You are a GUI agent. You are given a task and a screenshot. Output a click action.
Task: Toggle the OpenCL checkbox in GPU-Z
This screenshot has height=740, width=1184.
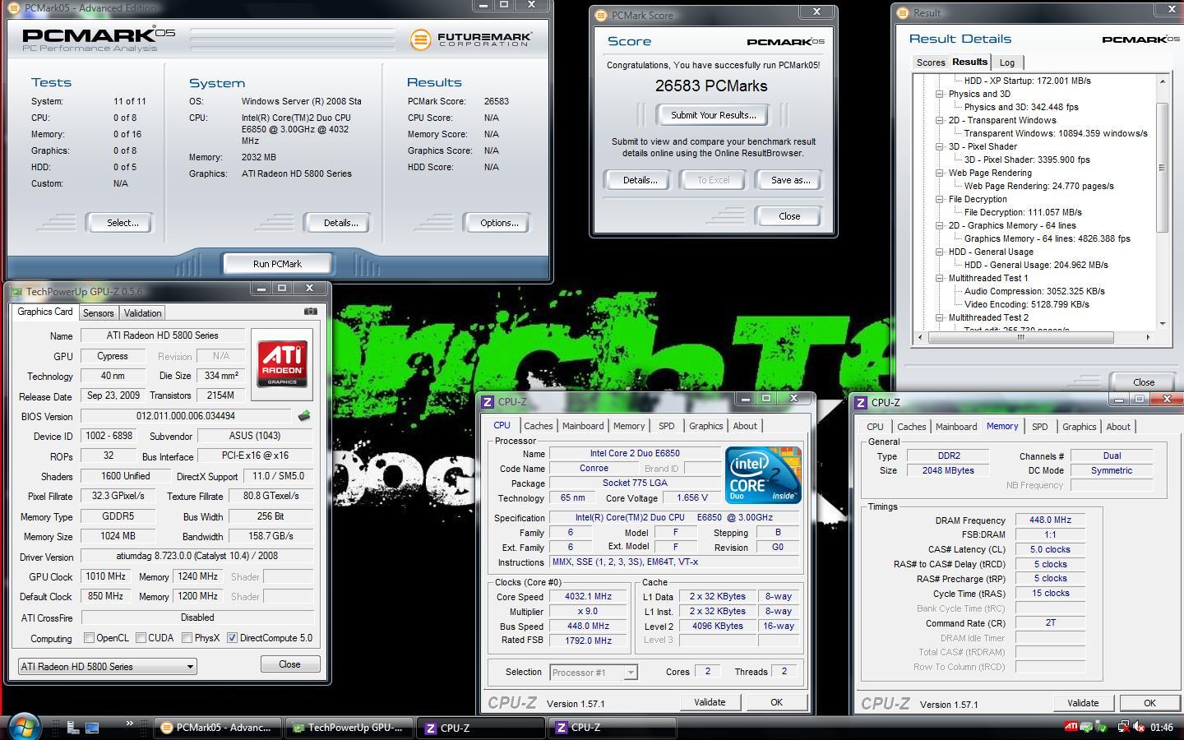tap(89, 638)
